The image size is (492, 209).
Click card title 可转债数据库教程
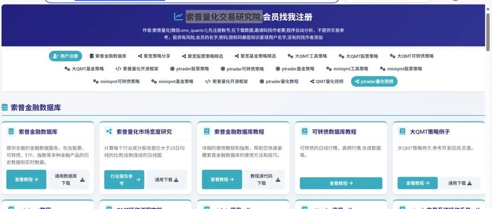point(334,132)
